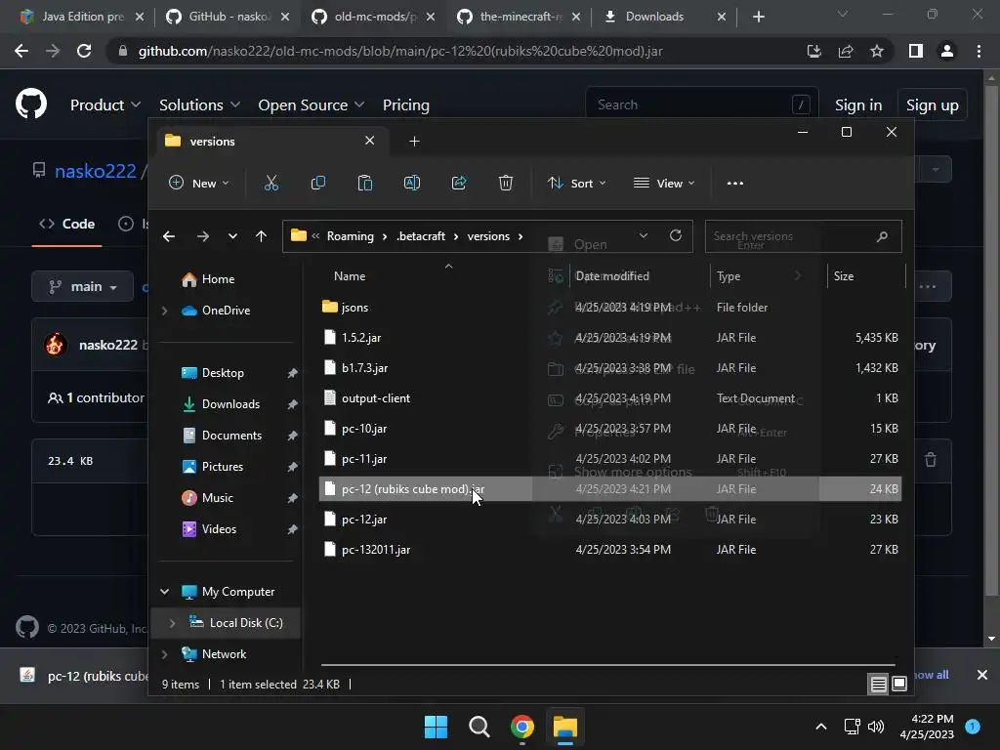Screen dimensions: 1000x750
Task: Click the Name column header
Action: 350,276
